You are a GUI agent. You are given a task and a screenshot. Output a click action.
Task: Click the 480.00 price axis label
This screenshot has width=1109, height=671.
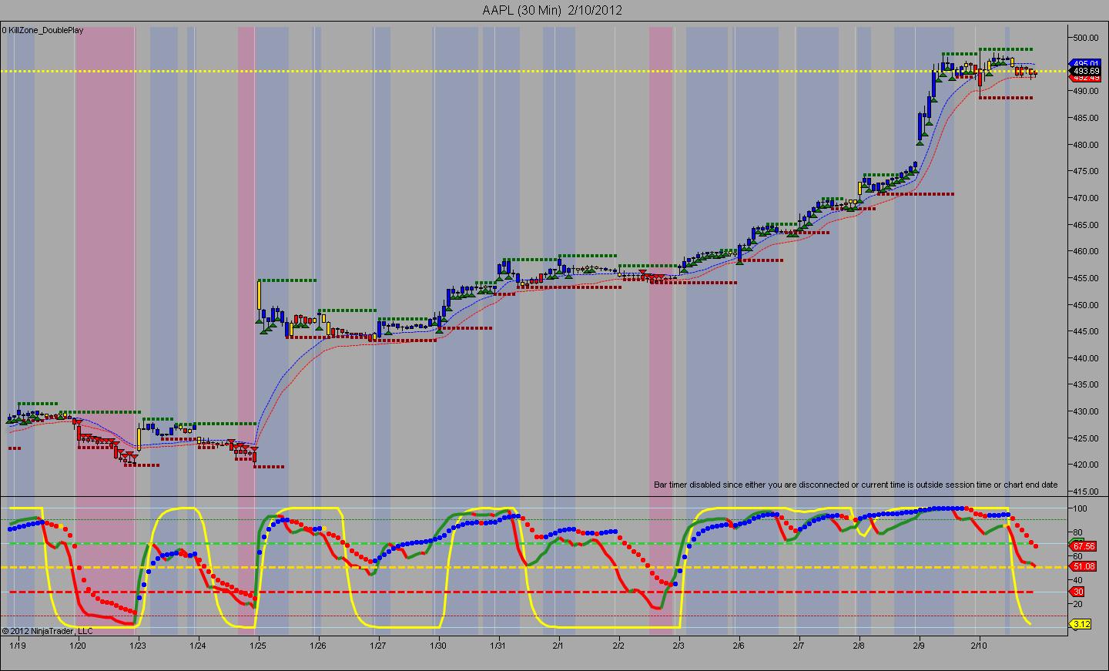point(1084,145)
